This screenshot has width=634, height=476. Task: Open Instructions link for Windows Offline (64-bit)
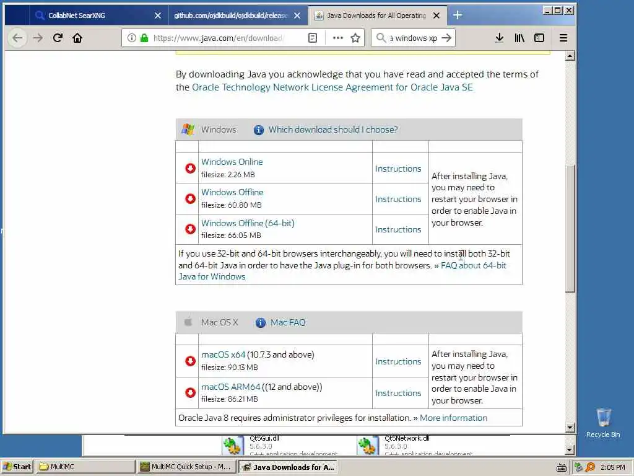pos(398,229)
